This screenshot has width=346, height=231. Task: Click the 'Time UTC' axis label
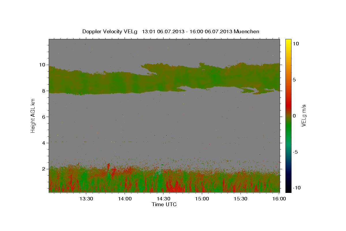click(164, 204)
